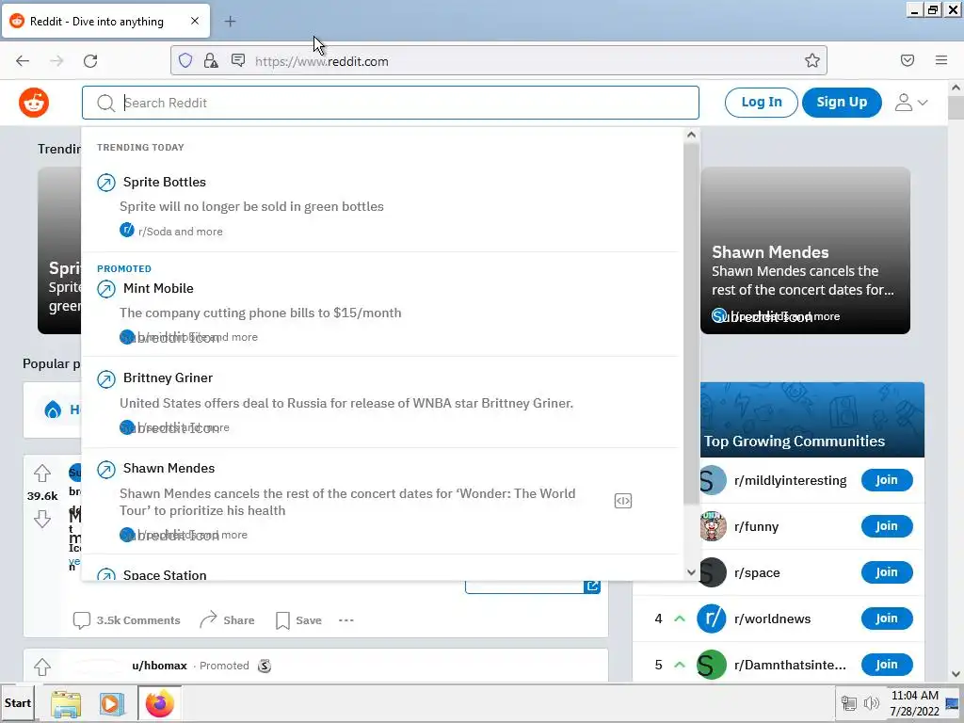Click the Share button on the post
The width and height of the screenshot is (964, 723).
[227, 620]
